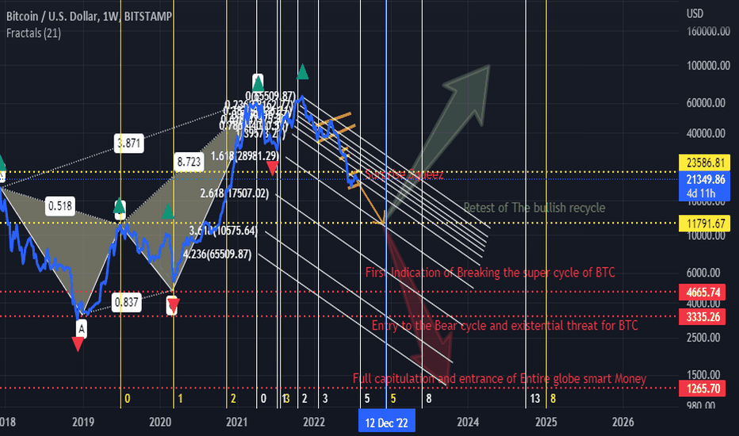Click the yellow 8 Fibonacci time zone number
The image size is (739, 436).
click(x=553, y=399)
